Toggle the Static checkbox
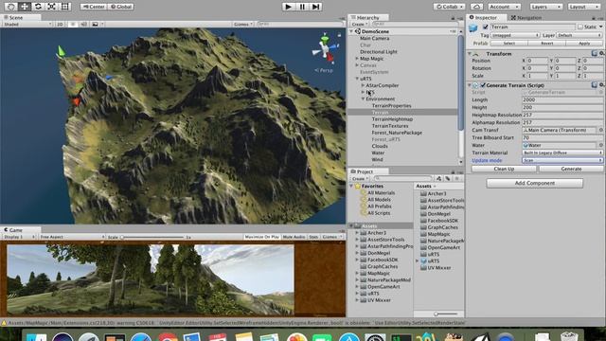 tap(580, 27)
